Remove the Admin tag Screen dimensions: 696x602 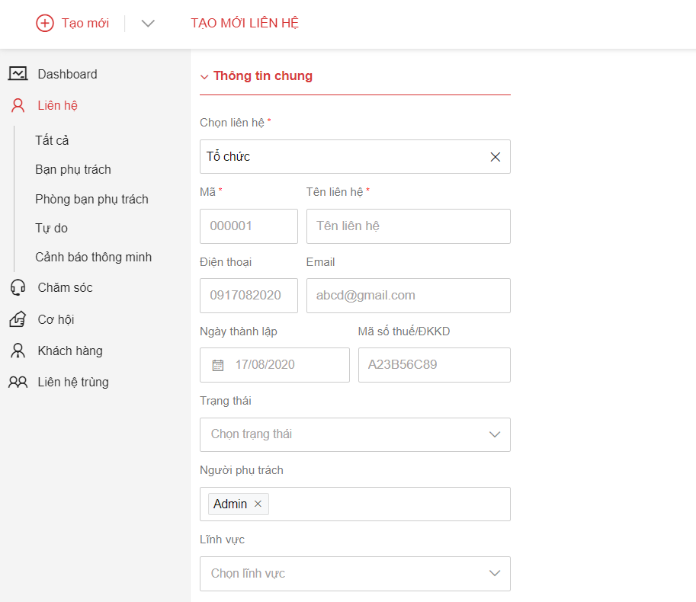pos(258,504)
